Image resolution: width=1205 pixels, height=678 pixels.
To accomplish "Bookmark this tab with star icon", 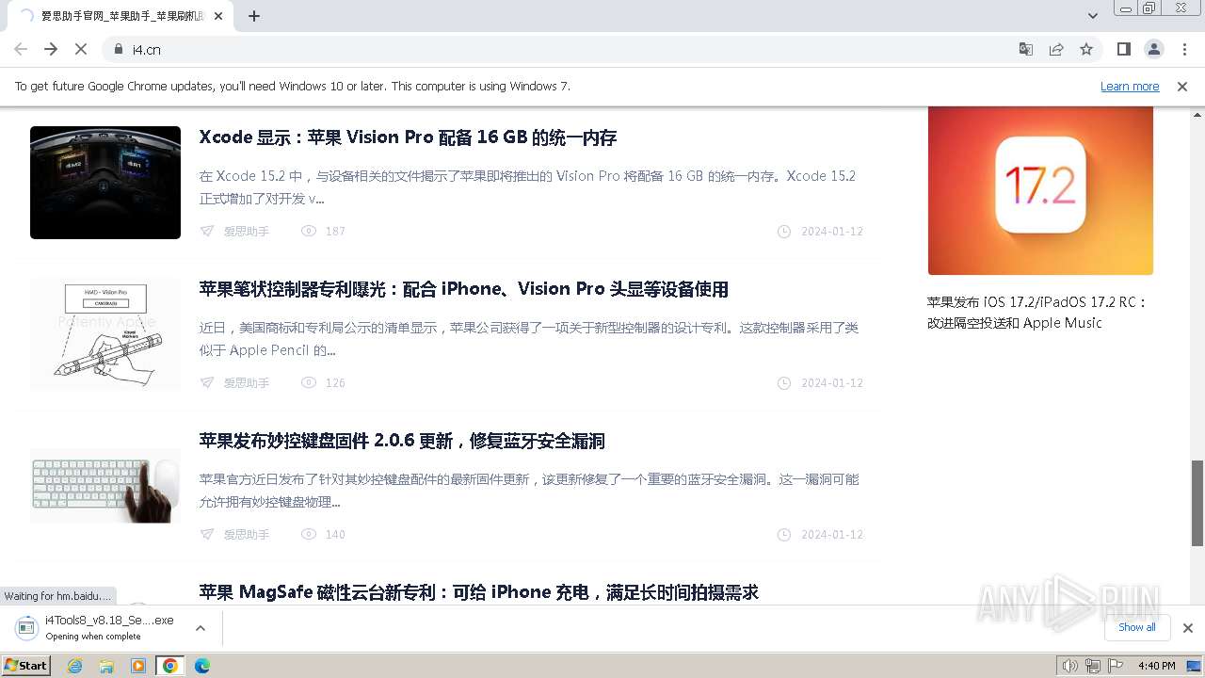I will pyautogui.click(x=1086, y=49).
